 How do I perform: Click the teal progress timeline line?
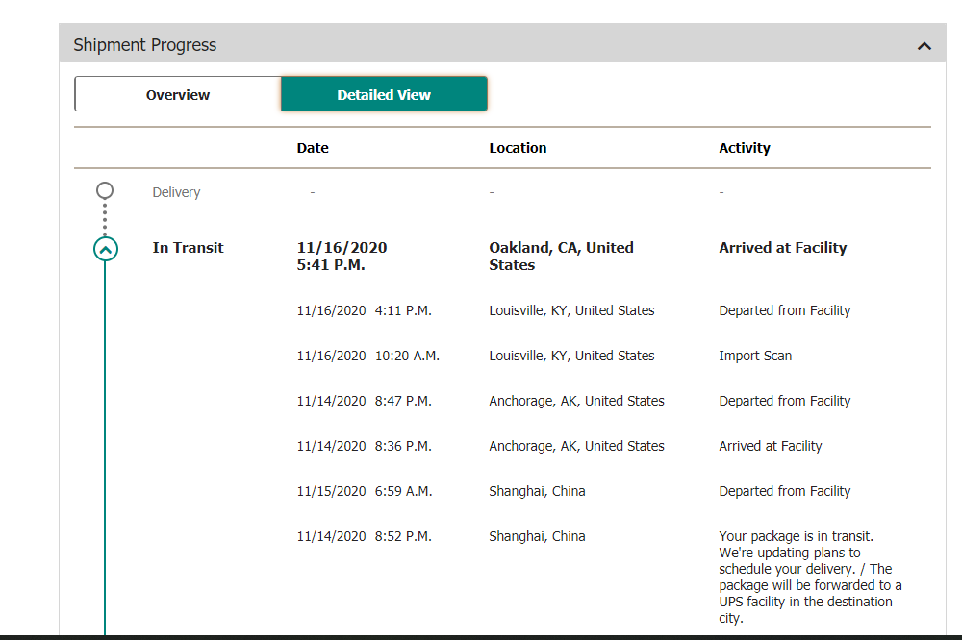click(105, 448)
